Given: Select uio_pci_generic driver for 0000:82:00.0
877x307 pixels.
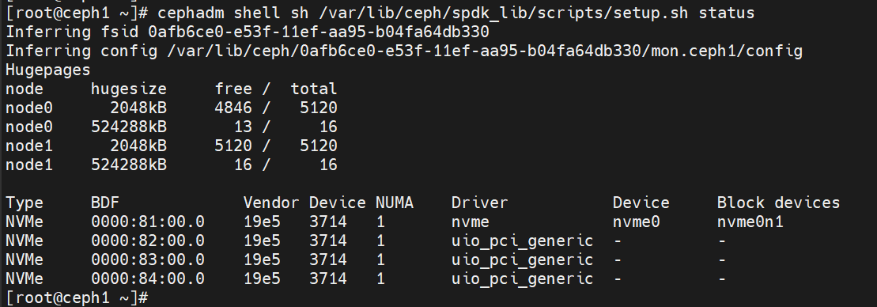Looking at the screenshot, I should (x=523, y=241).
